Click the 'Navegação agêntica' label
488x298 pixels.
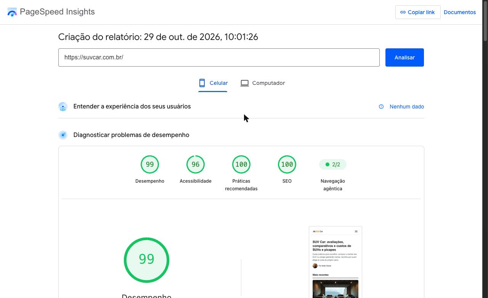333,185
